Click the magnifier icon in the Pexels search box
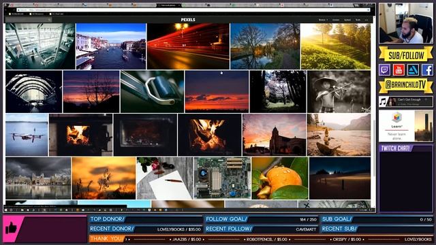Viewport: 436px width, 245px height. [49, 20]
